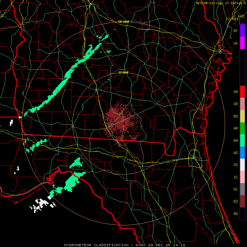Click the 50 NMI range ring label
This screenshot has width=247, height=247.
point(123,72)
